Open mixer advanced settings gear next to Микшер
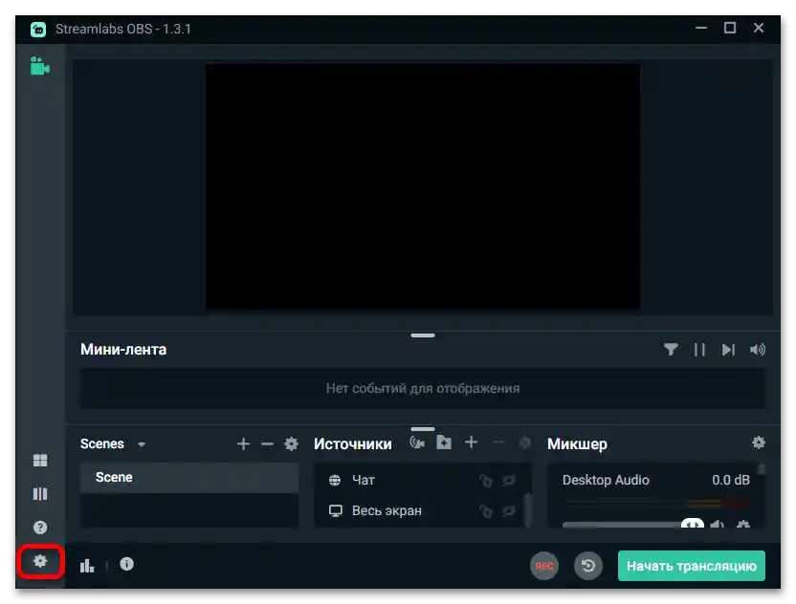 click(759, 442)
